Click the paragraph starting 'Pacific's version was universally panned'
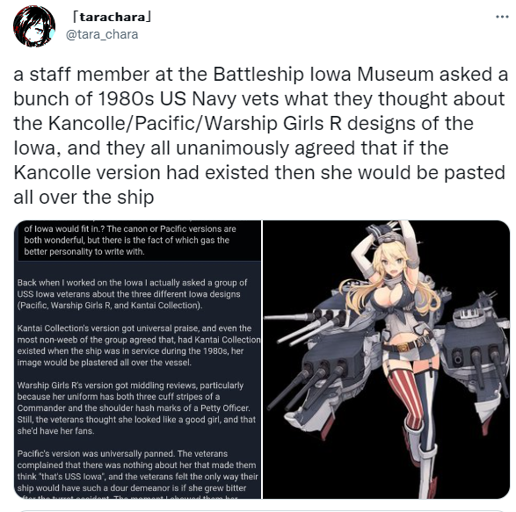The width and height of the screenshot is (516, 512). (137, 471)
